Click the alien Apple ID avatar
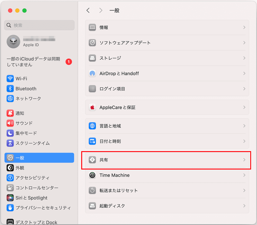The image size is (257, 225). (13, 42)
